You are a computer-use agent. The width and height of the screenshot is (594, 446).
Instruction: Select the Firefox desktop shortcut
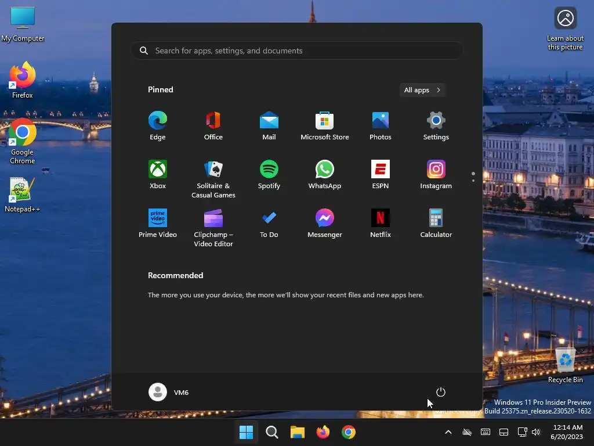tap(23, 80)
